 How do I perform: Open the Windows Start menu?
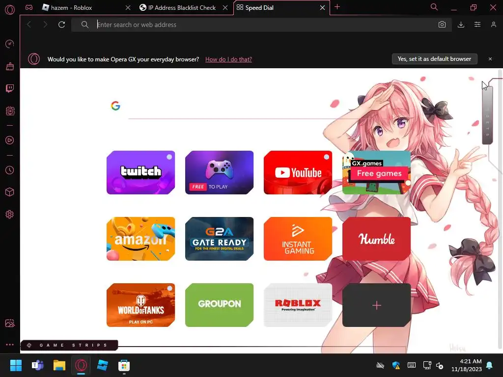click(x=16, y=365)
